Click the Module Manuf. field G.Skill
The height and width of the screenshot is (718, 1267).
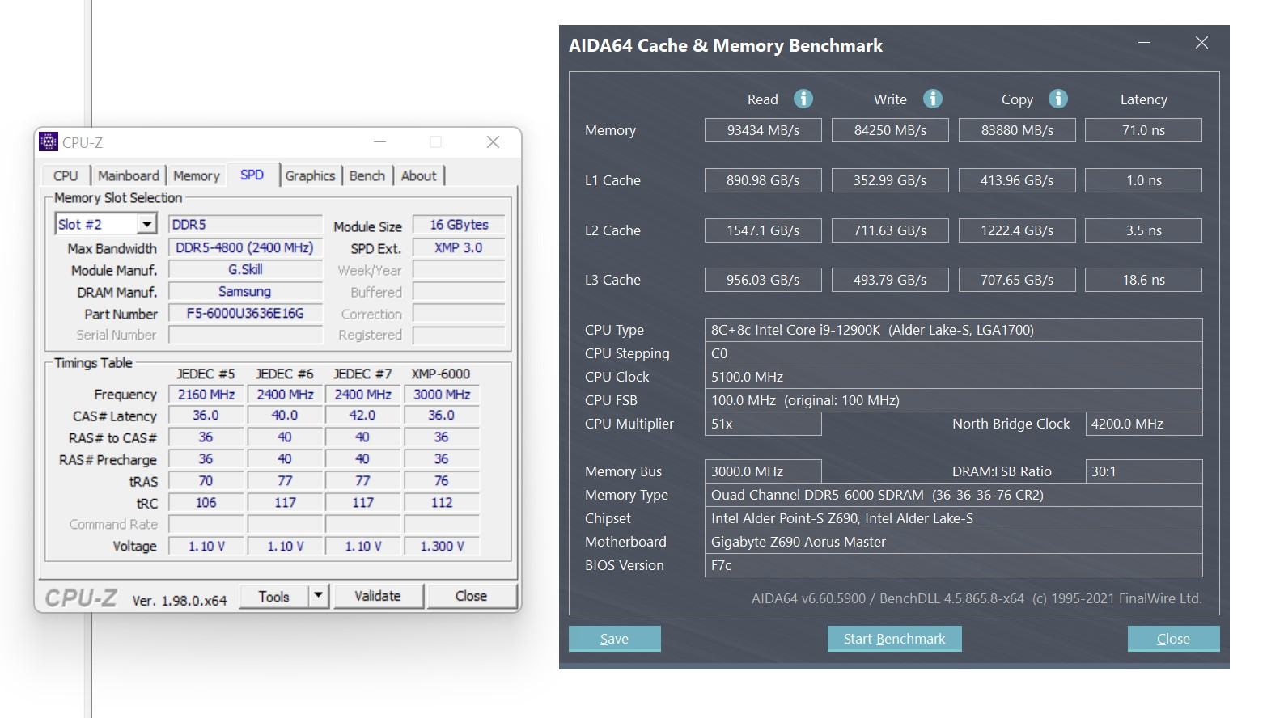pyautogui.click(x=245, y=269)
